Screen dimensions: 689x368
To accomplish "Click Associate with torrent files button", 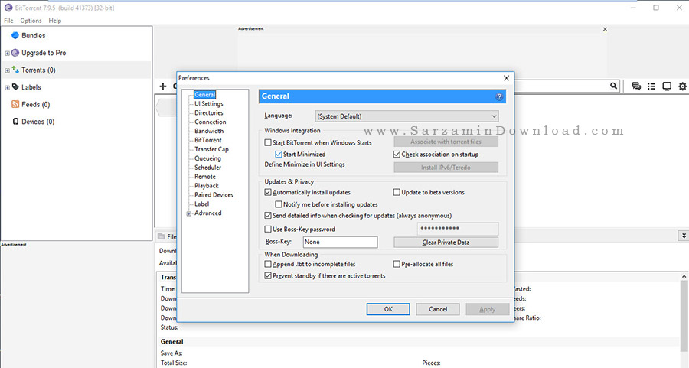I will click(446, 142).
